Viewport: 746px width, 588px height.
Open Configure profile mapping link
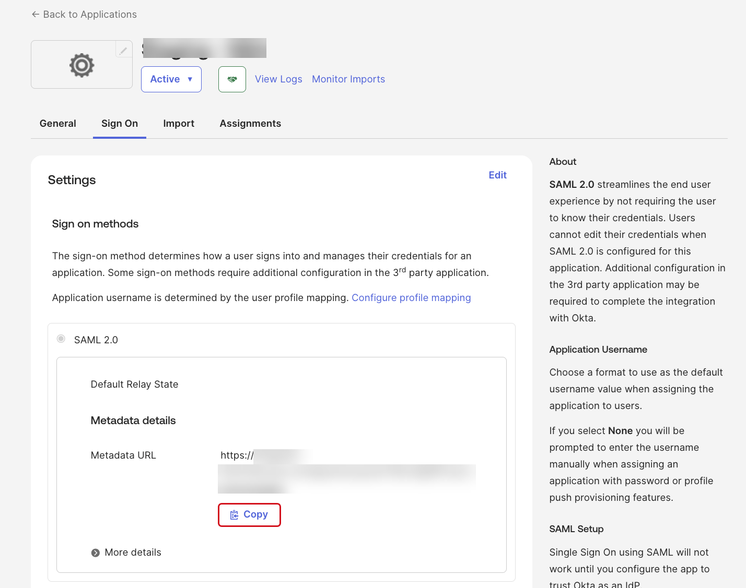pyautogui.click(x=411, y=298)
